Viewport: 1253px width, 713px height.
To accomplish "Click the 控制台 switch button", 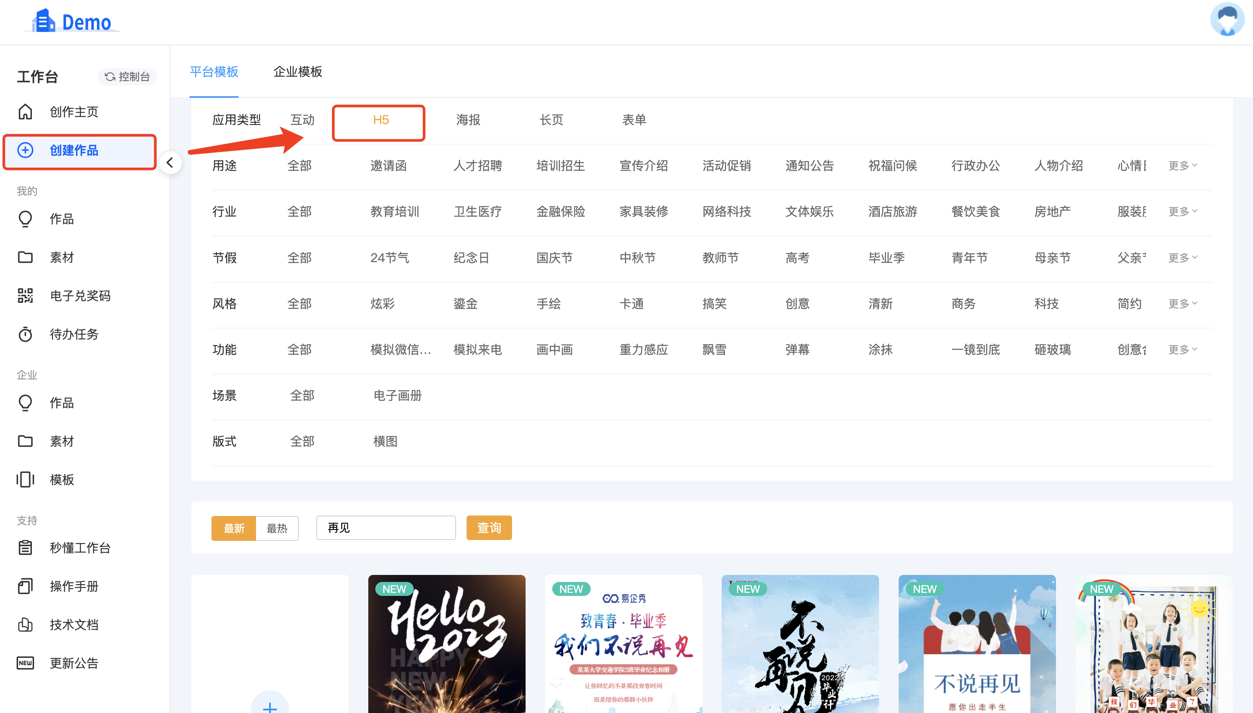I will [x=127, y=77].
